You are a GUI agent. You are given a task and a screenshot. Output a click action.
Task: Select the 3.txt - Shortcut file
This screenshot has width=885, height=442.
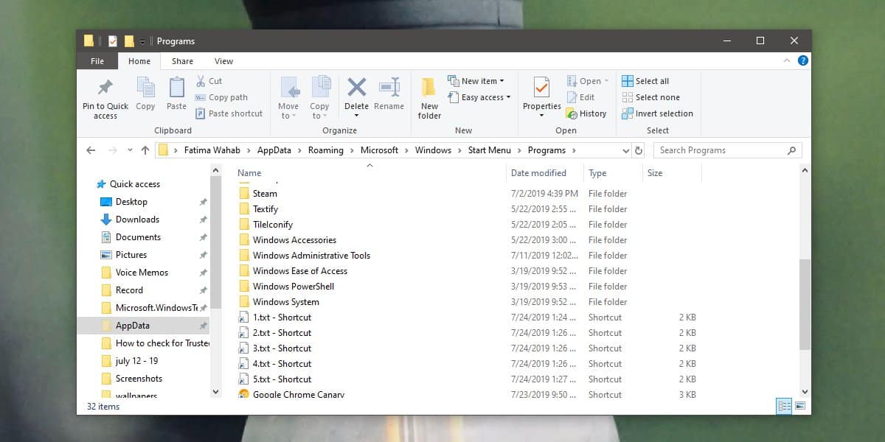(x=282, y=348)
